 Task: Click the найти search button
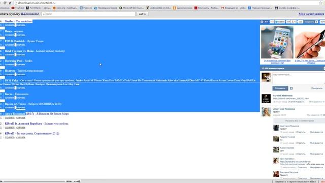[x=142, y=14]
